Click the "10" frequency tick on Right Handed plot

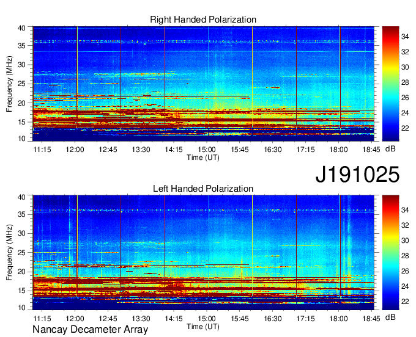click(21, 139)
